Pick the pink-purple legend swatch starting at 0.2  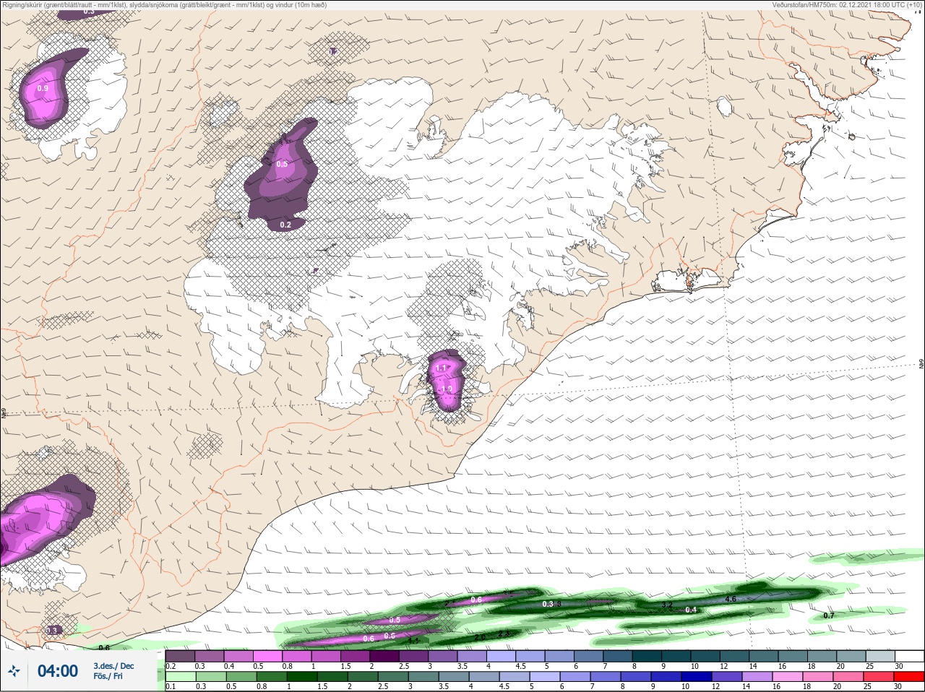point(180,656)
